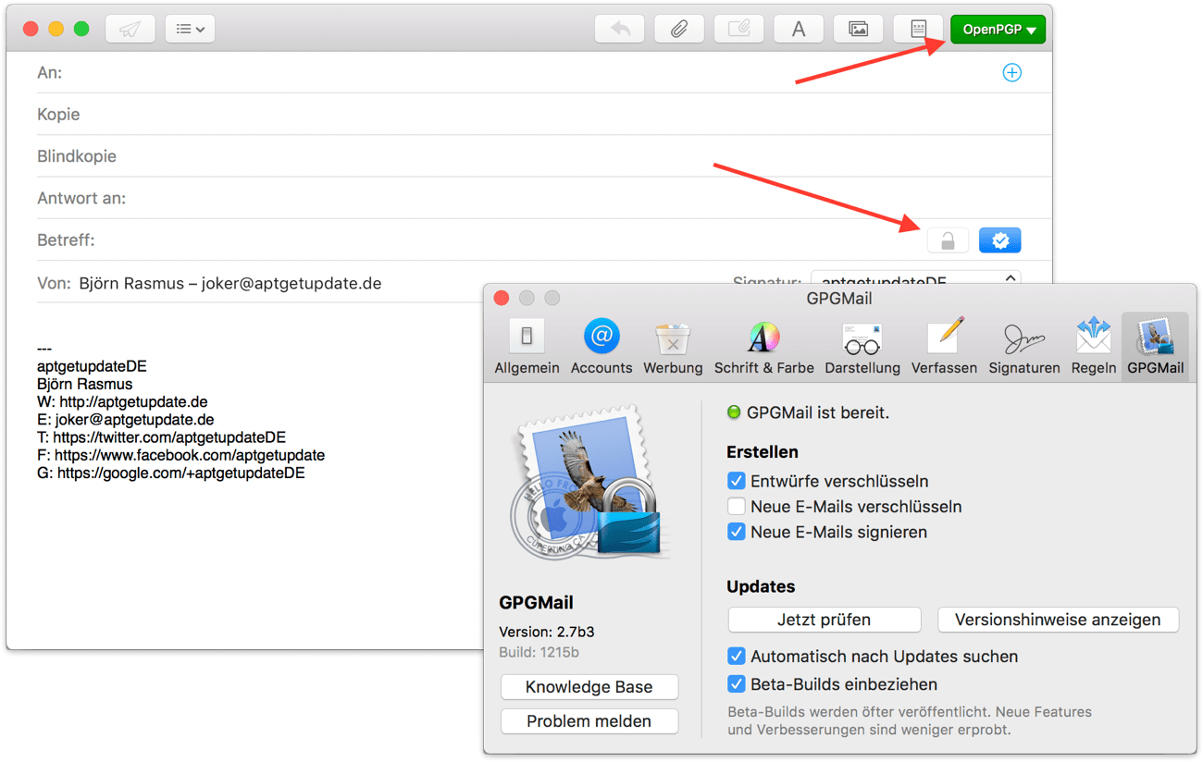Click into the An recipient field
The width and height of the screenshot is (1203, 762).
click(x=528, y=72)
